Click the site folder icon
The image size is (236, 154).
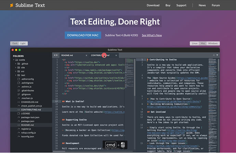19,68
